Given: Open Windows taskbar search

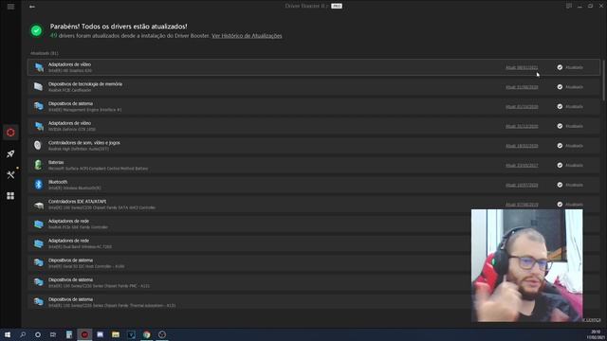Looking at the screenshot, I should tap(23, 334).
